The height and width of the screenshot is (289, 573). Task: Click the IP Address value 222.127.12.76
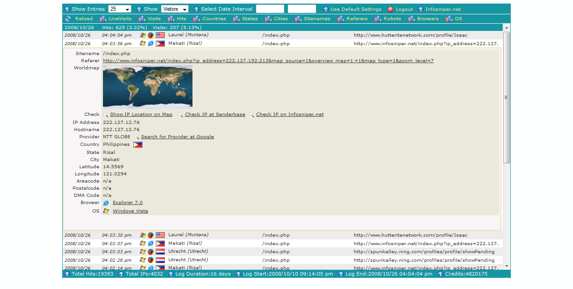(121, 123)
